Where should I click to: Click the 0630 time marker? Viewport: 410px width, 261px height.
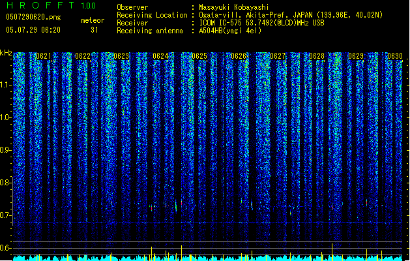pos(395,56)
